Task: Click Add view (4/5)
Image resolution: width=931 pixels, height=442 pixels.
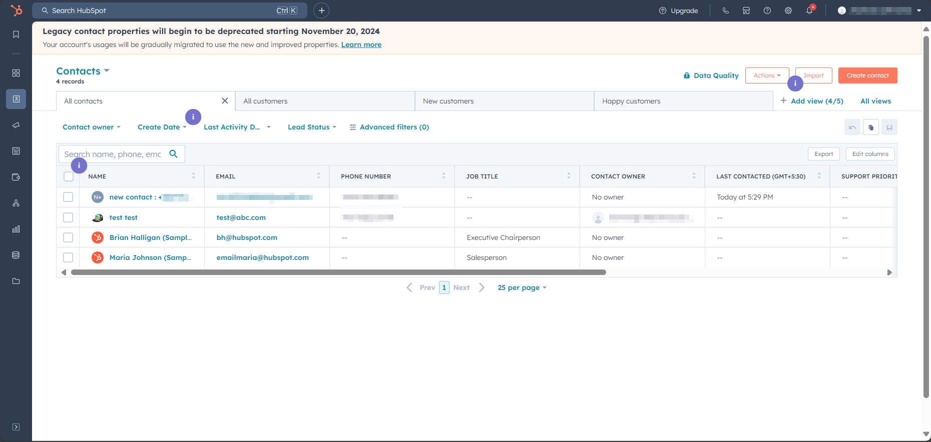Action: coord(812,101)
